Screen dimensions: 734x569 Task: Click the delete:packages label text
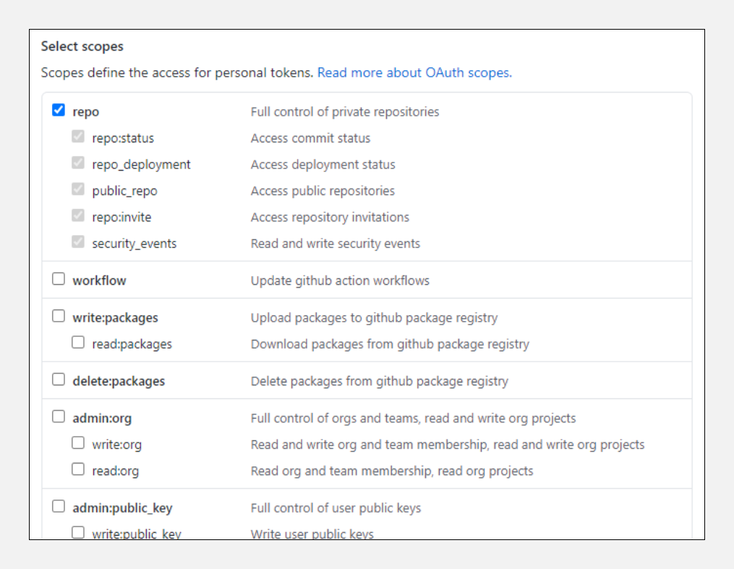click(119, 381)
